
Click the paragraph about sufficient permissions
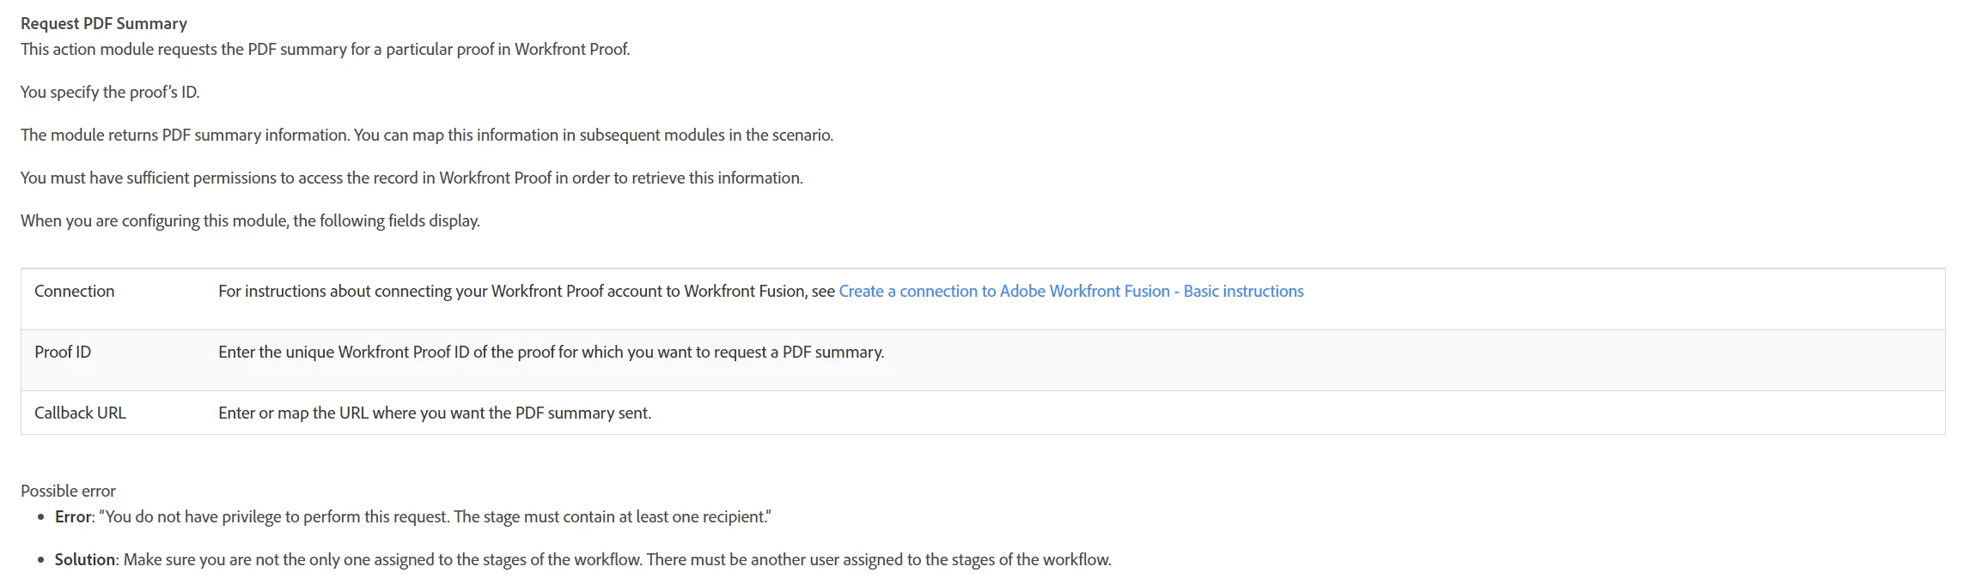pyautogui.click(x=411, y=178)
